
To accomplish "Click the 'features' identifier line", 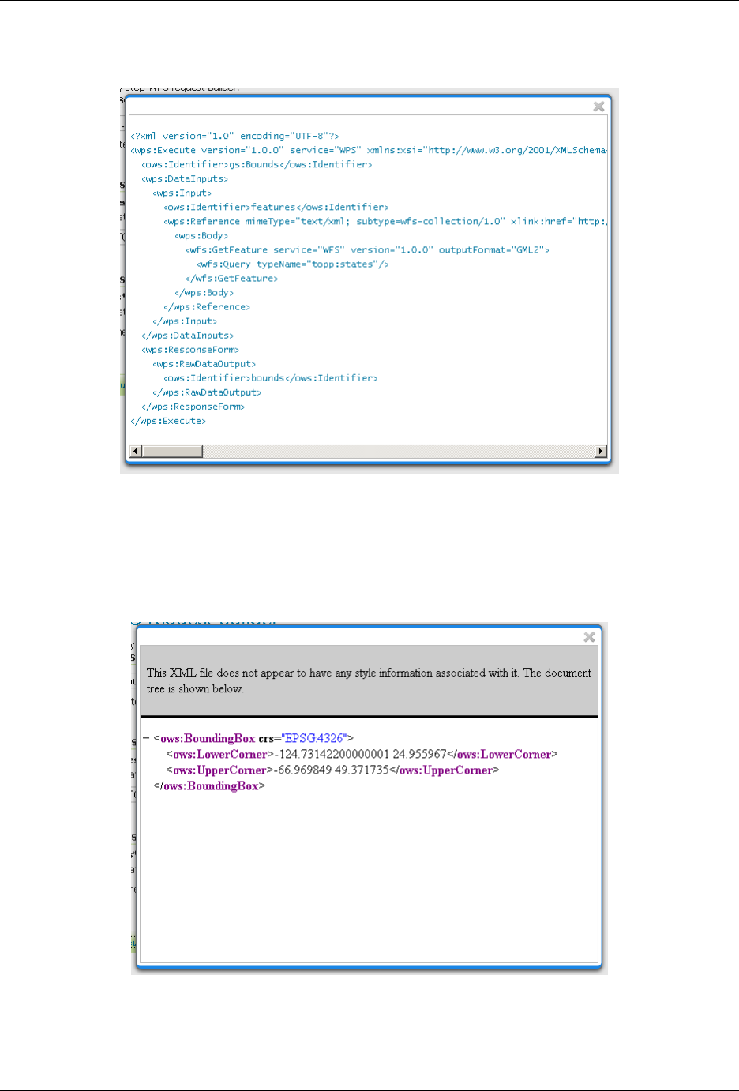I will point(276,207).
